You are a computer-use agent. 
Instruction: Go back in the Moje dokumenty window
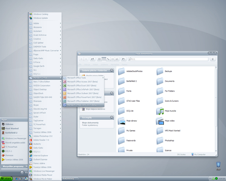click(x=81, y=59)
